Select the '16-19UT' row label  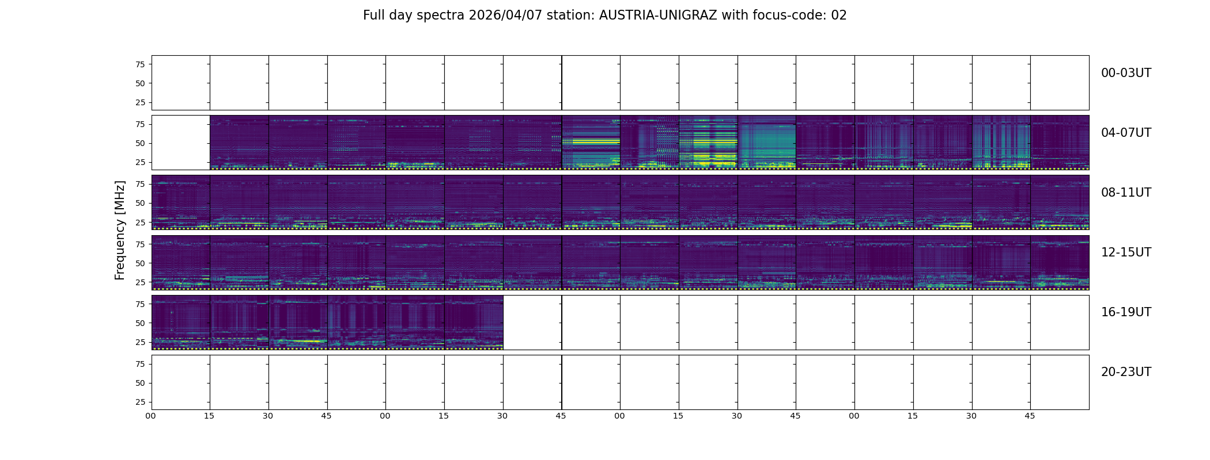coord(1126,312)
